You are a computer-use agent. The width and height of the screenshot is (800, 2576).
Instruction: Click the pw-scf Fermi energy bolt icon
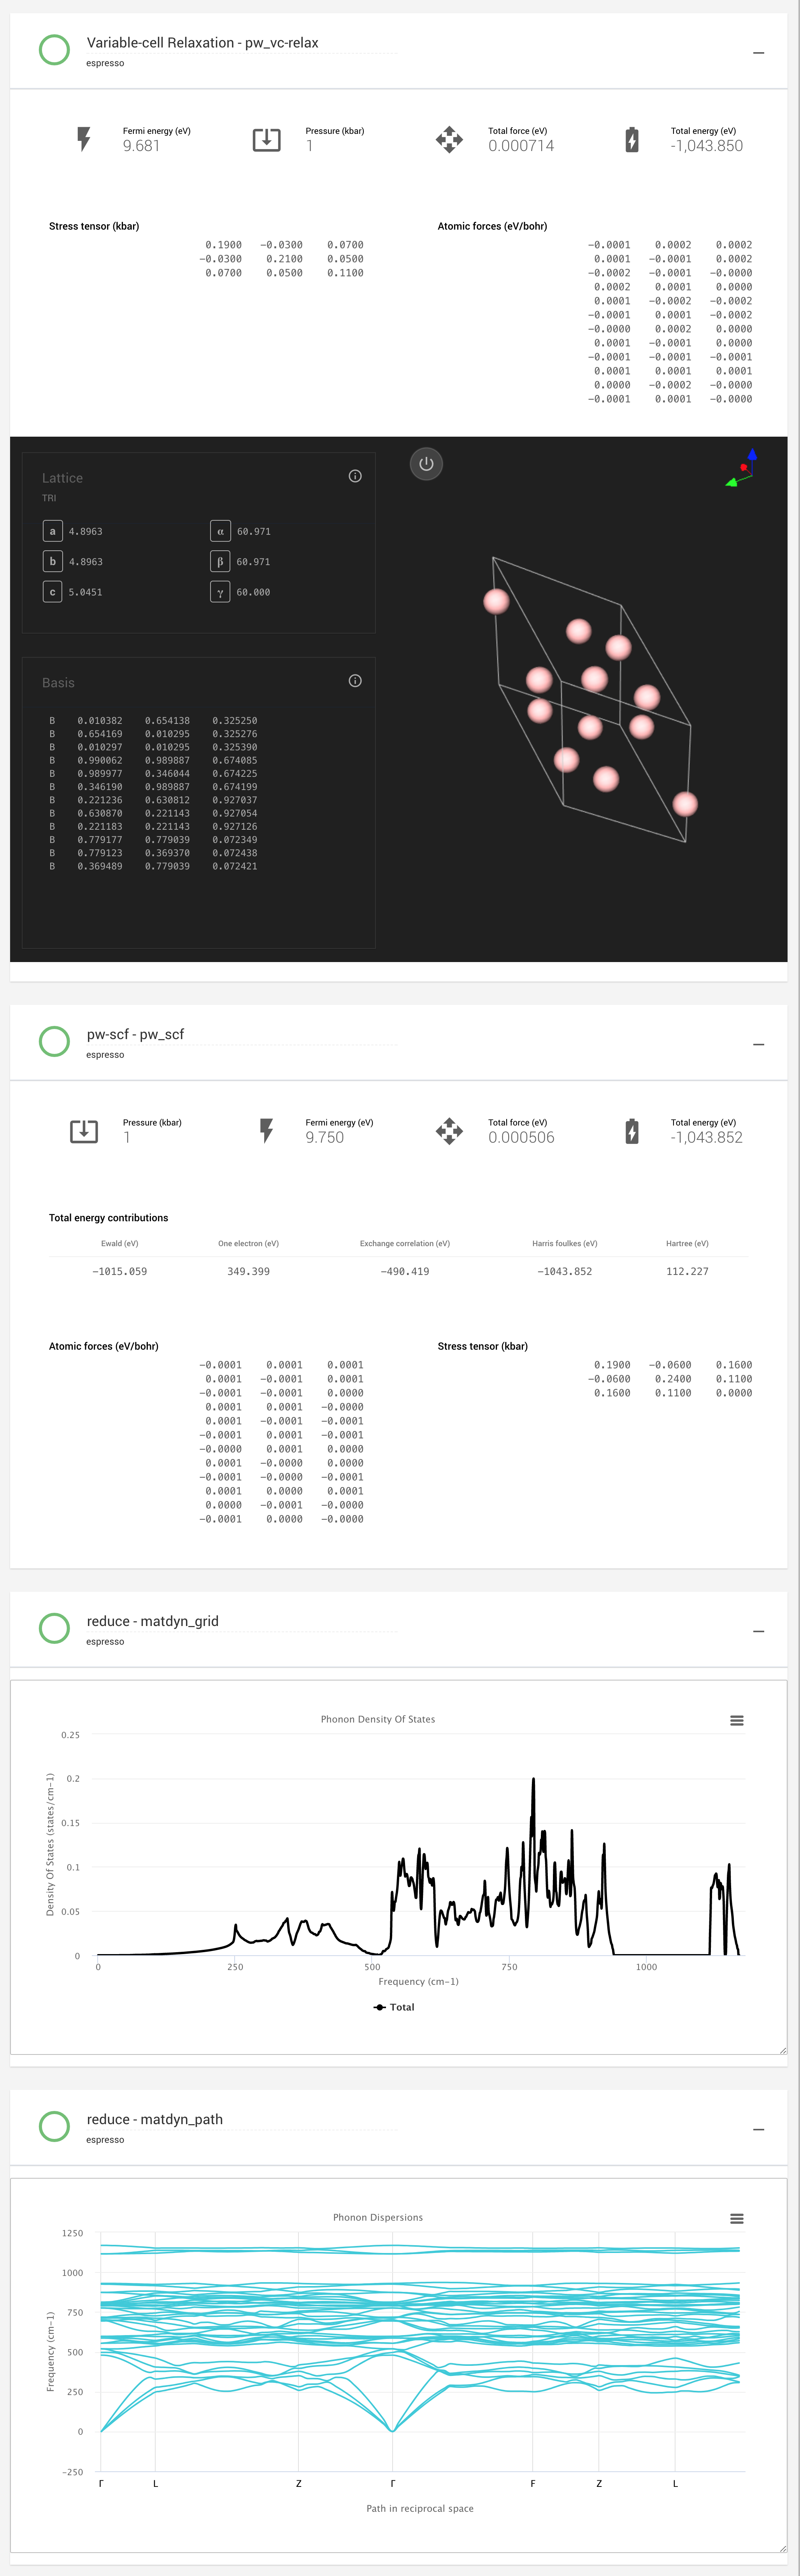click(x=266, y=1131)
